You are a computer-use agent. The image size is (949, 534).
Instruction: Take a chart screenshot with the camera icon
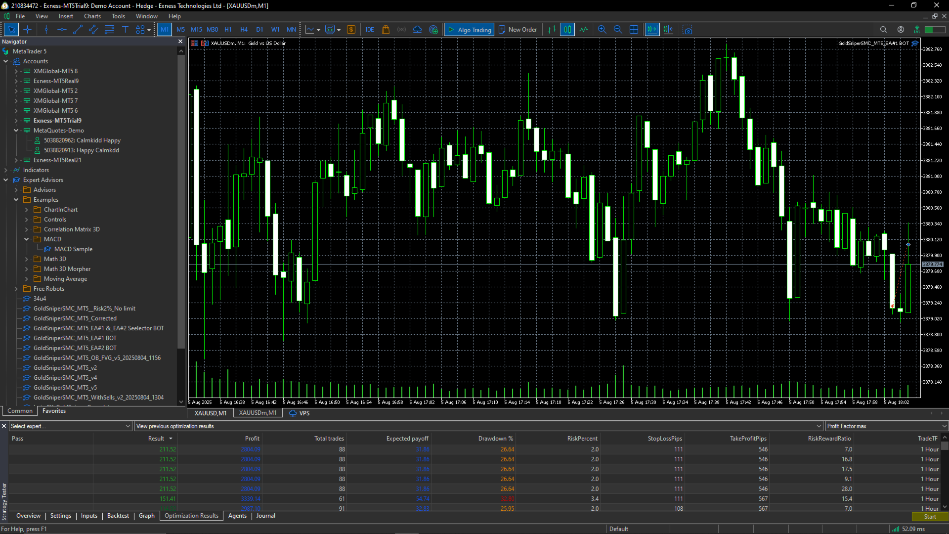(688, 29)
